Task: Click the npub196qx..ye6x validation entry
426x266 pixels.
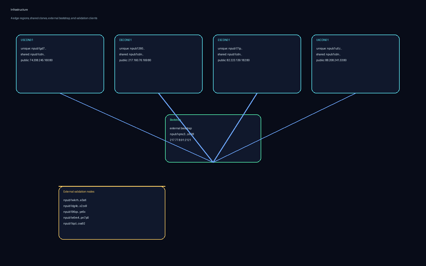Action: [x=74, y=212]
